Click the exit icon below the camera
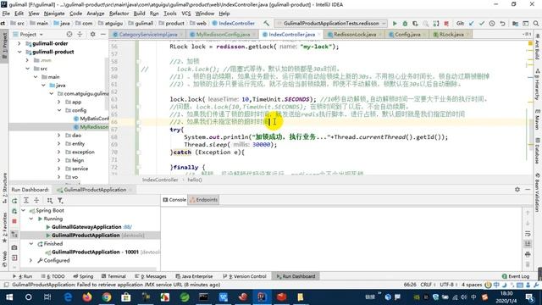The width and height of the screenshot is (542, 305). coord(14,258)
